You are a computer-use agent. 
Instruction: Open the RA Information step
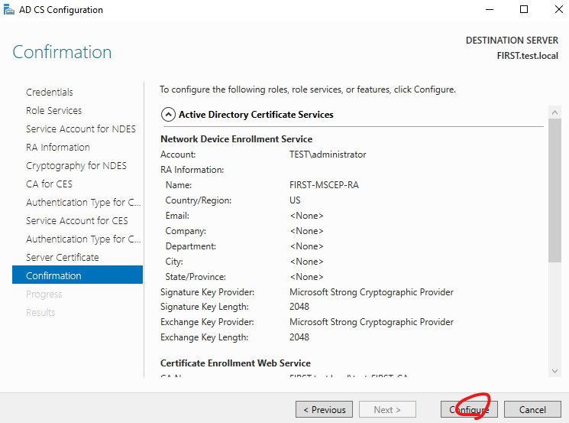coord(58,147)
